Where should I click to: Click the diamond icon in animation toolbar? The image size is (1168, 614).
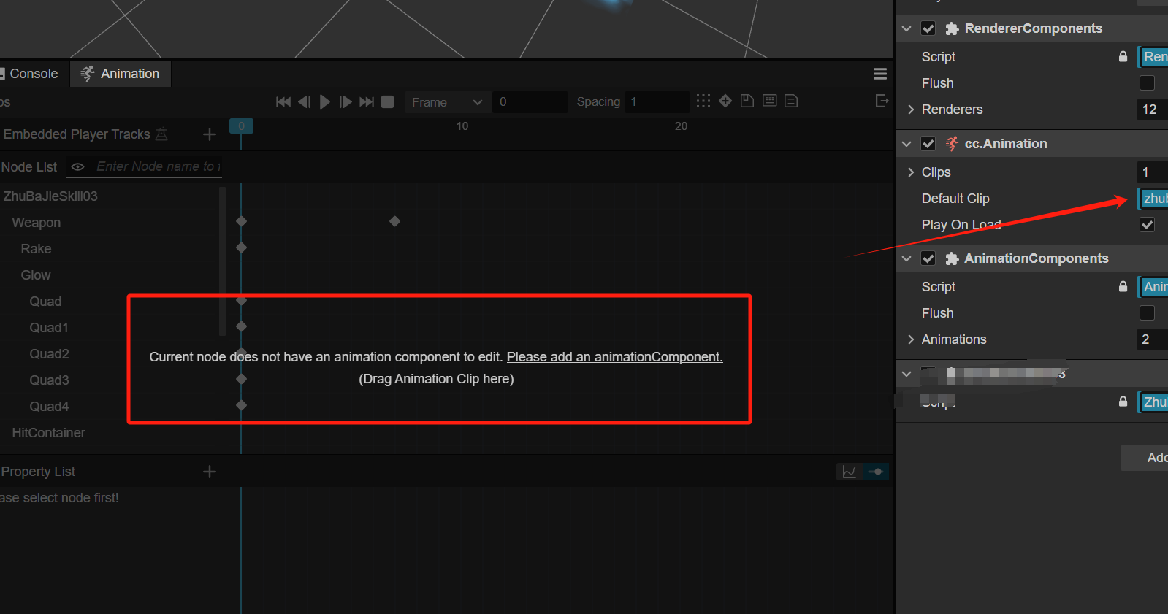[x=725, y=101]
